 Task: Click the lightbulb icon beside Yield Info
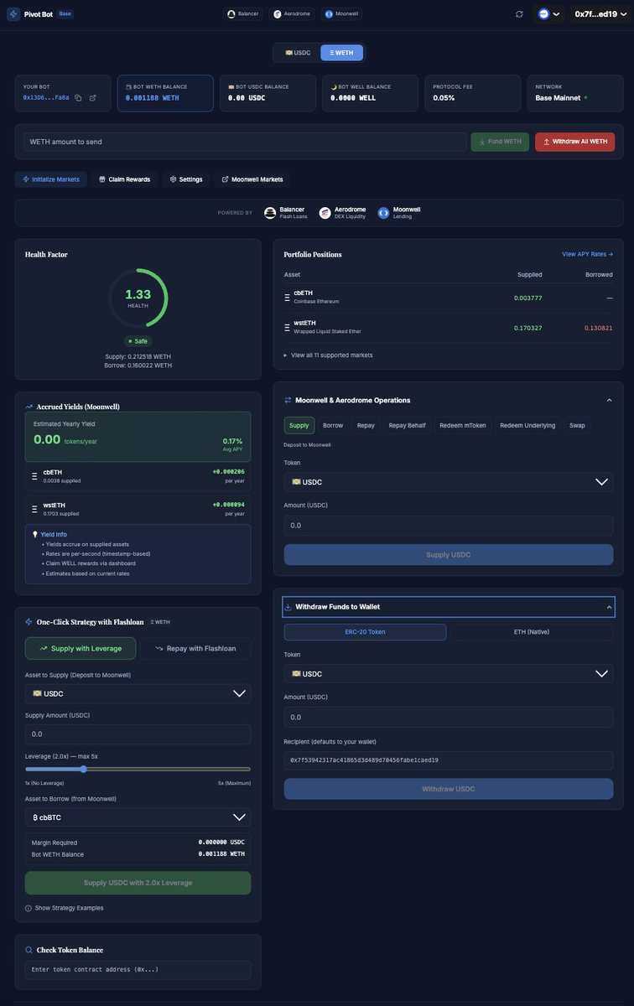[x=35, y=534]
